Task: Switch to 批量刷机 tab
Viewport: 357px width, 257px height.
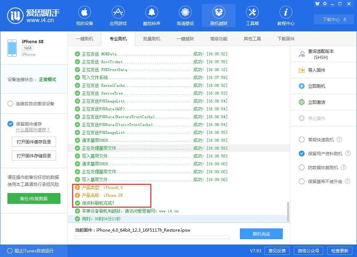Action: point(152,39)
